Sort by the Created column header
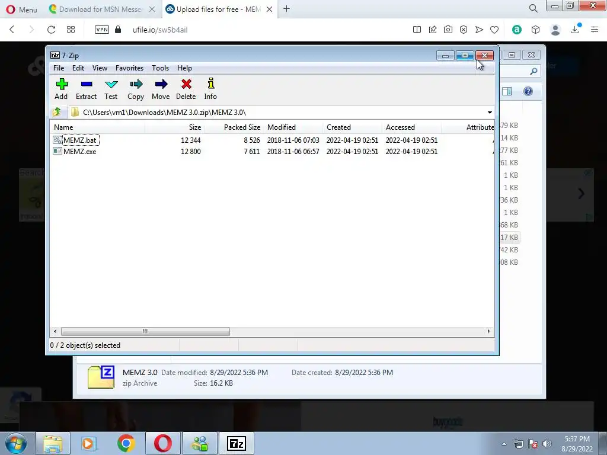The height and width of the screenshot is (455, 607). [352, 127]
